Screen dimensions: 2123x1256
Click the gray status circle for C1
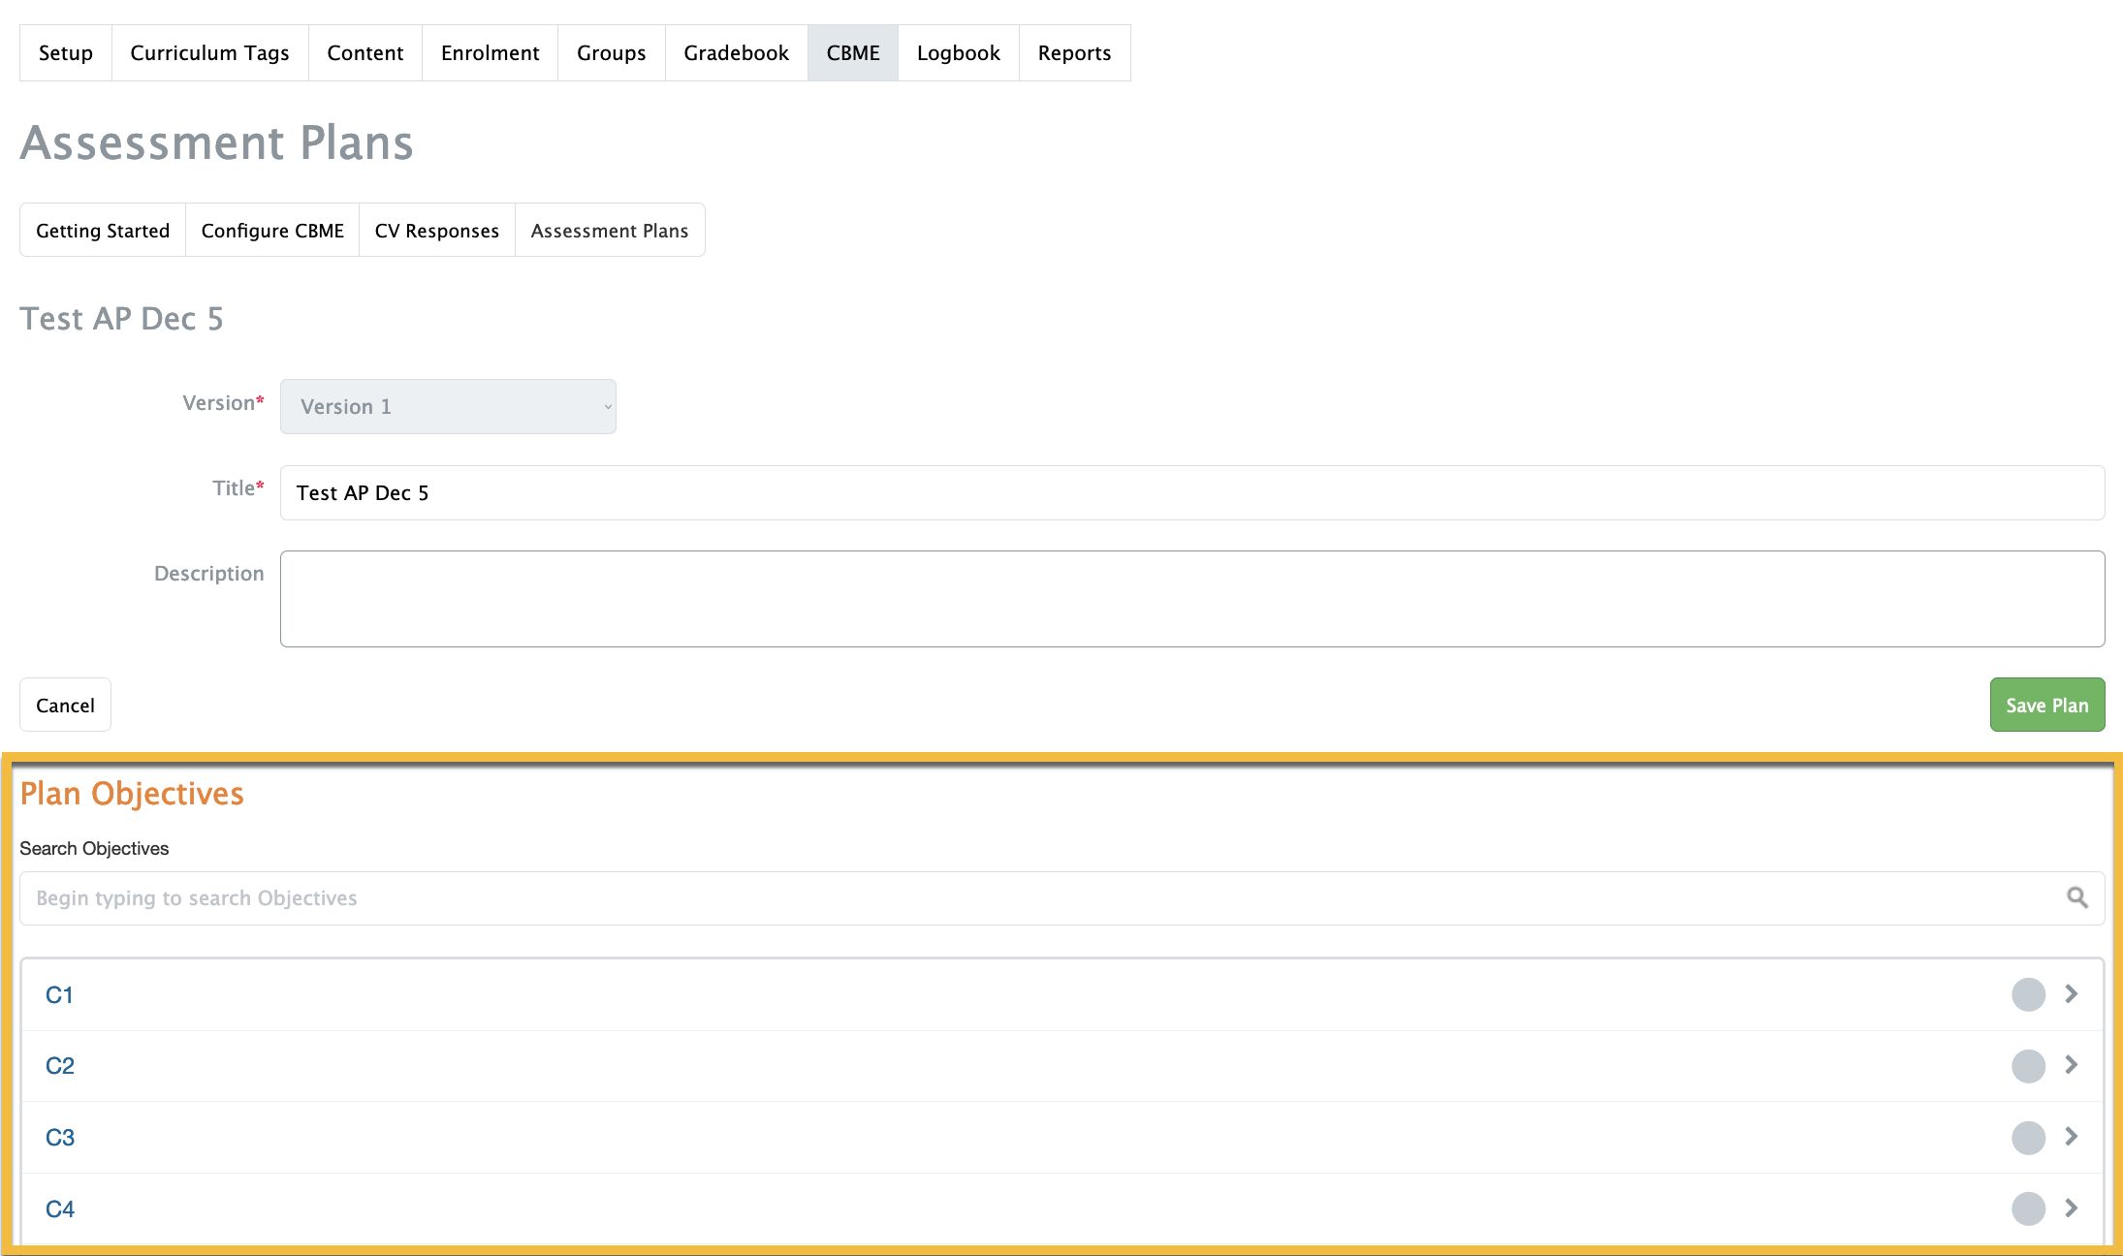tap(2028, 994)
